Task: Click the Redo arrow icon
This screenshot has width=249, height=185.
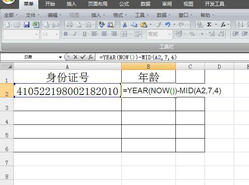Action: 181,25
